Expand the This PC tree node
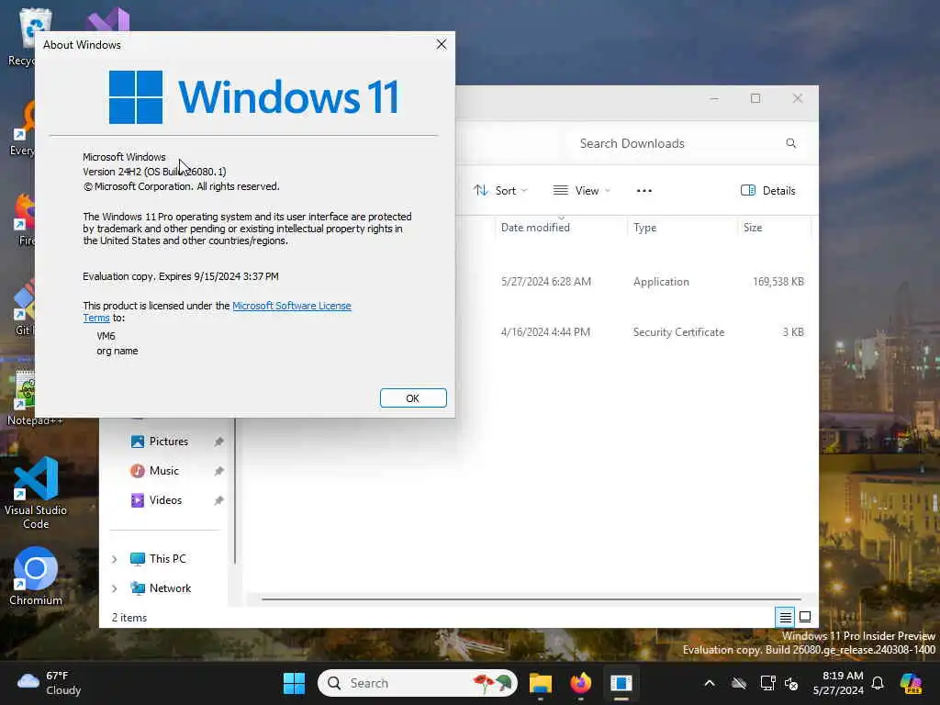The width and height of the screenshot is (940, 705). tap(115, 559)
